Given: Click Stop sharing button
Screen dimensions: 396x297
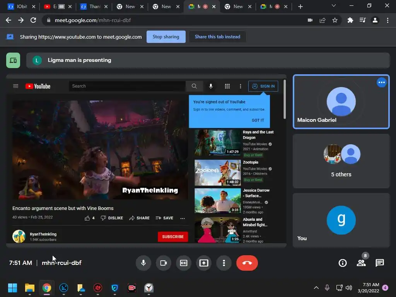Looking at the screenshot, I should (166, 37).
